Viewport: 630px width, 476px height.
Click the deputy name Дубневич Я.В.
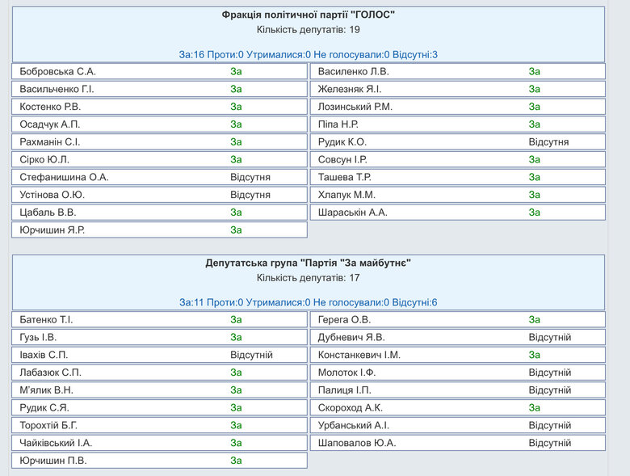[351, 338]
